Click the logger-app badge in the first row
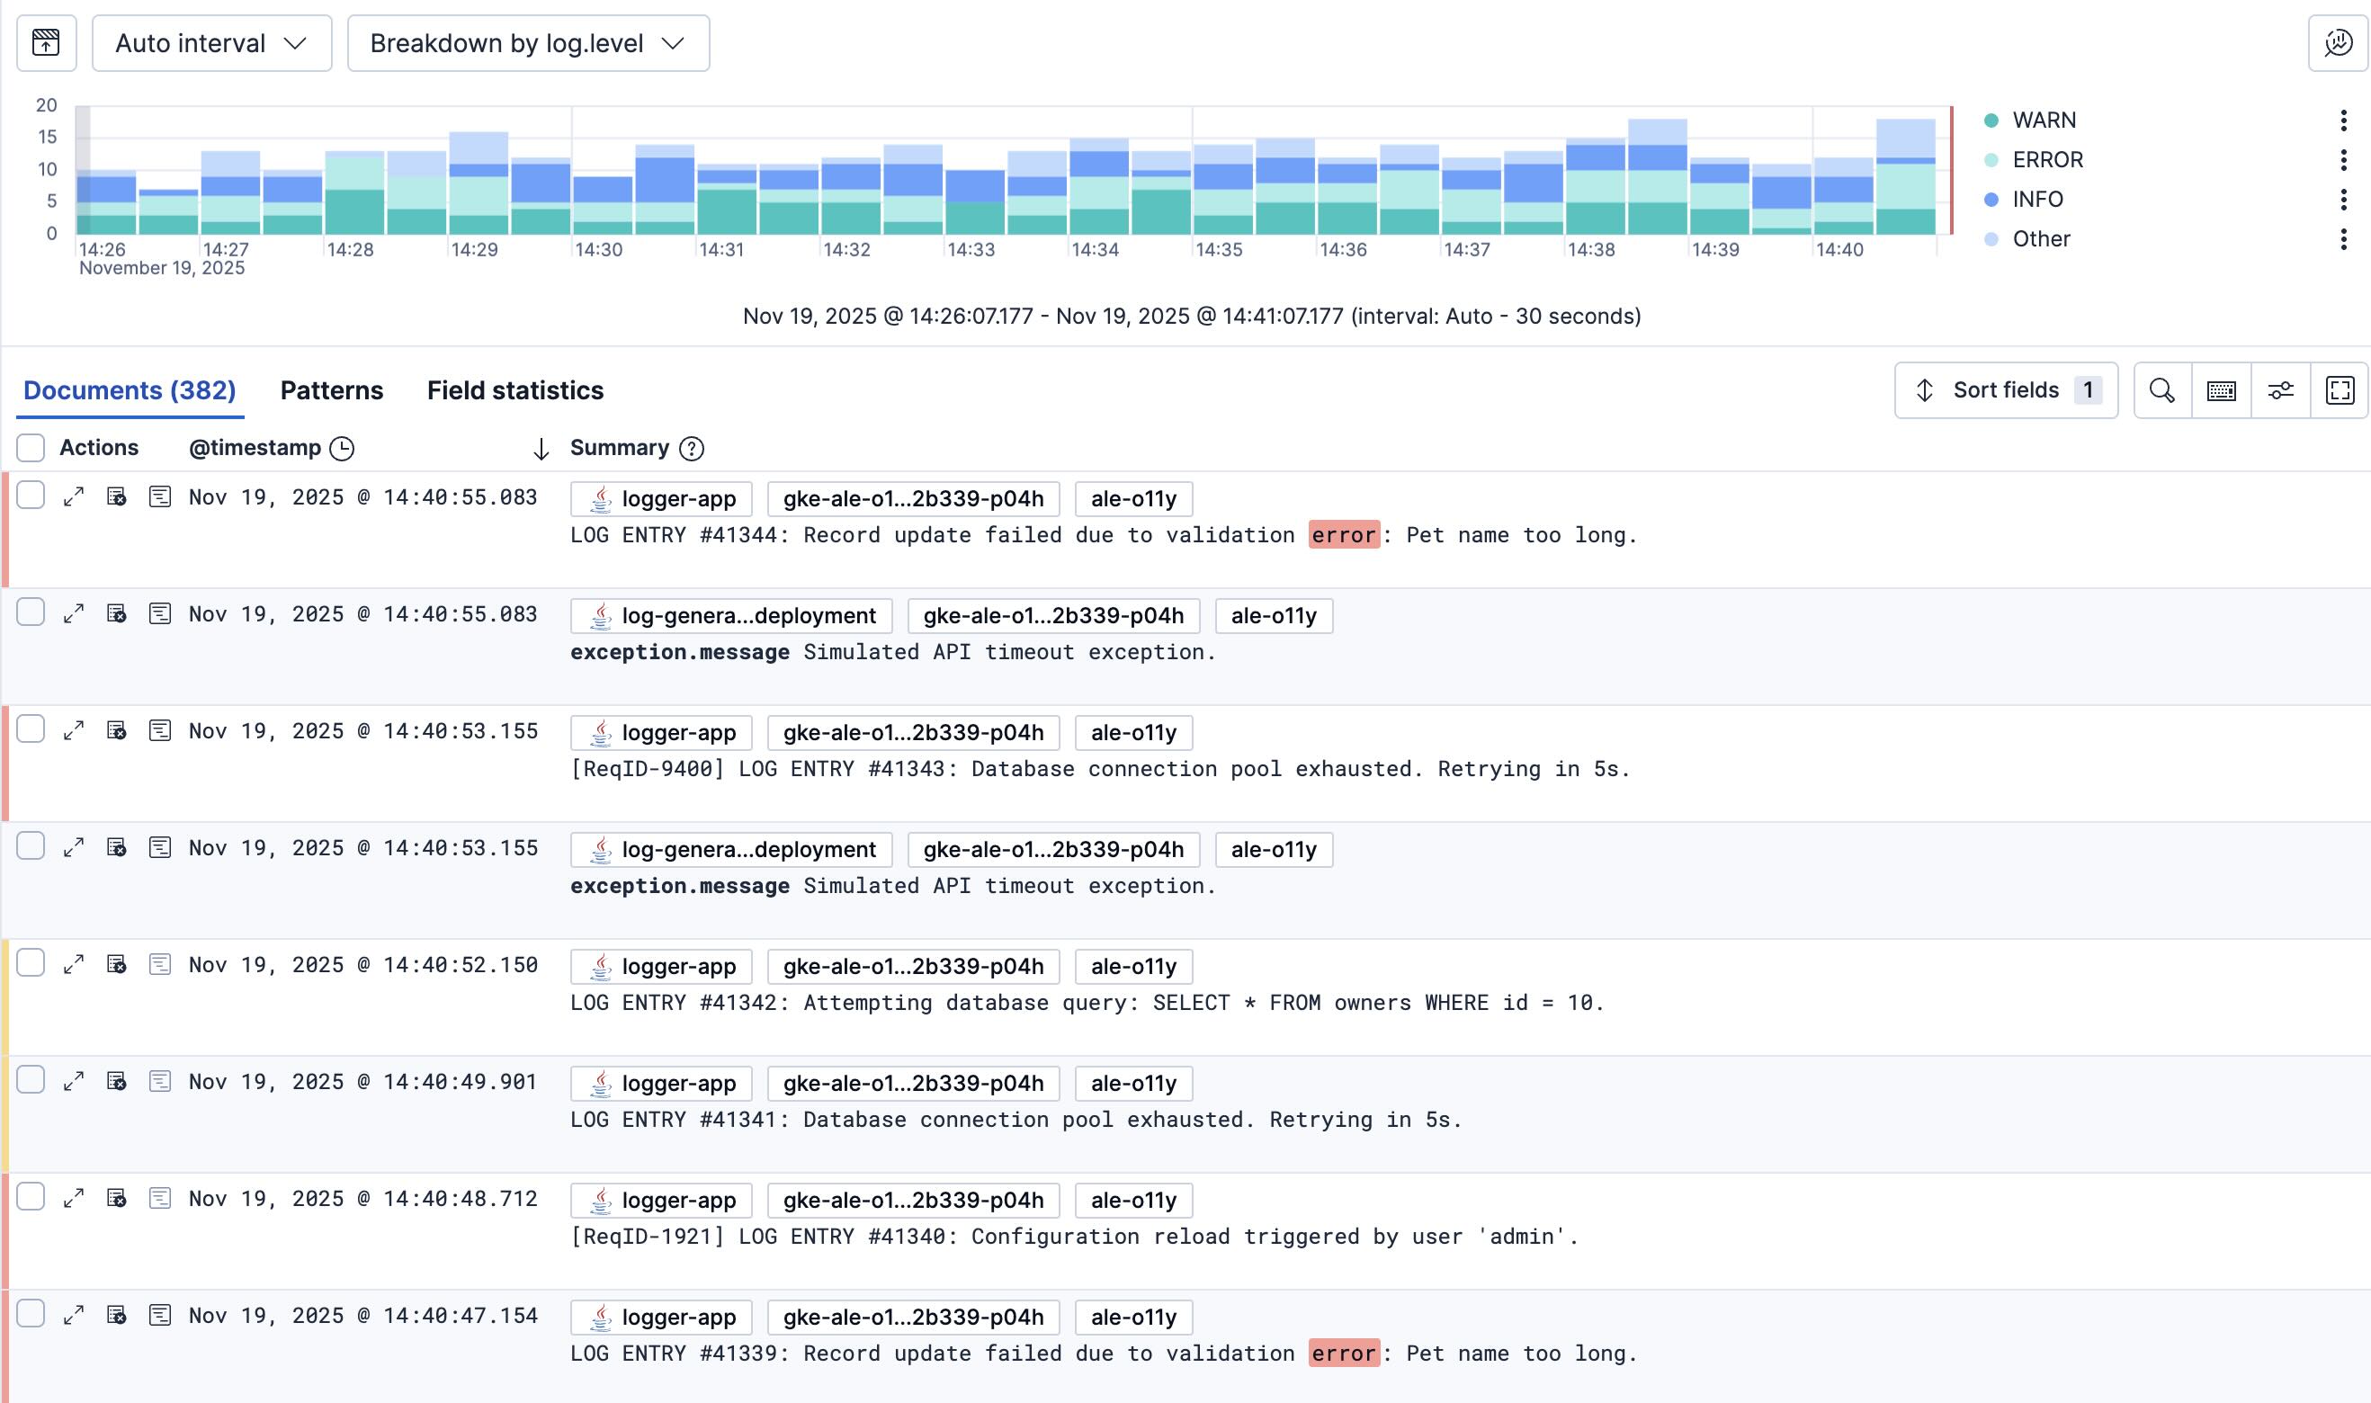The height and width of the screenshot is (1403, 2371). point(662,499)
